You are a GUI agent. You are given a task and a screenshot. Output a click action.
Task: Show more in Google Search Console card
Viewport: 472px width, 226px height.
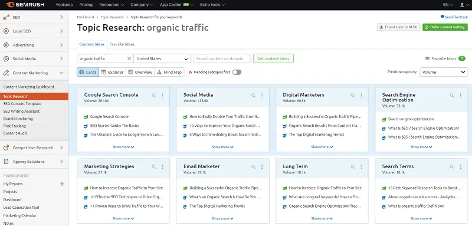tap(123, 147)
